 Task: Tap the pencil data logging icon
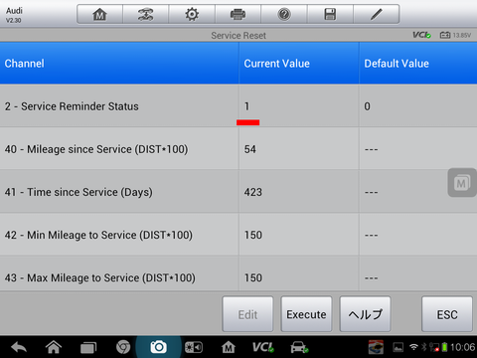point(377,14)
